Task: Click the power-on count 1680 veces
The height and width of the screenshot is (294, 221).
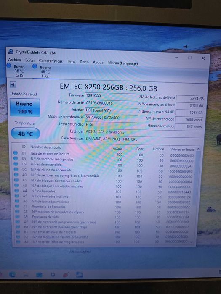Action: click(x=189, y=120)
